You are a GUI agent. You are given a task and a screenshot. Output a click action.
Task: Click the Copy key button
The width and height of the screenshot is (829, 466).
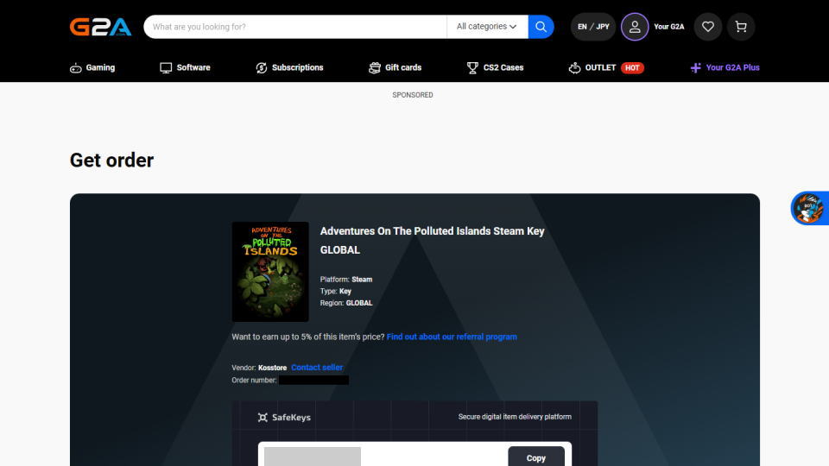536,458
